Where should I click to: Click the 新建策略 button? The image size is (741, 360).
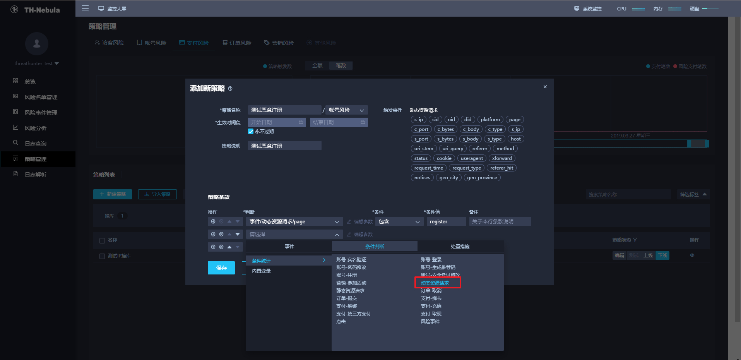[113, 194]
